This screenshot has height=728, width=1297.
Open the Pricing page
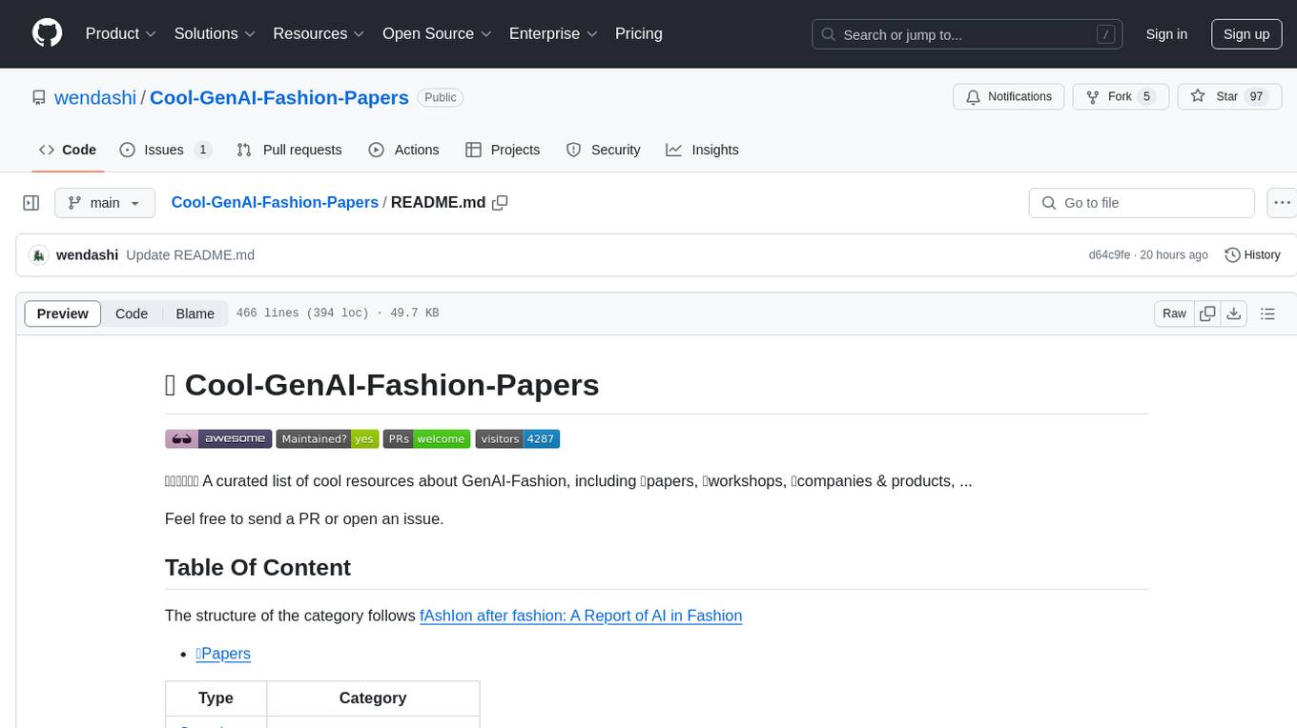(639, 33)
